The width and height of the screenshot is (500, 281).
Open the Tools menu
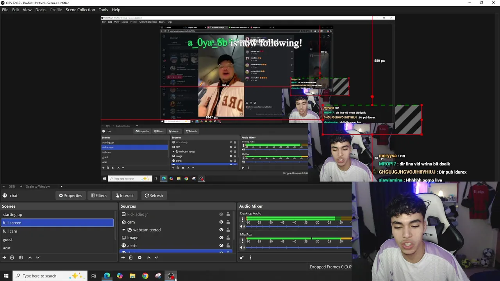point(104,10)
